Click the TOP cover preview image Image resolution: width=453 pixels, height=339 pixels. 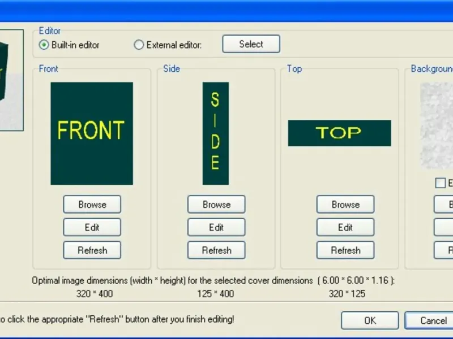coord(339,133)
